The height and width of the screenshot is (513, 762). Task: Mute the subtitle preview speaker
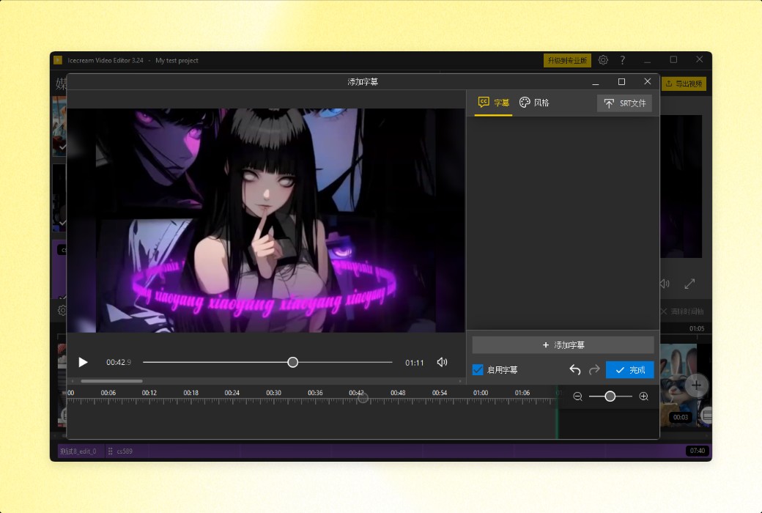(442, 362)
